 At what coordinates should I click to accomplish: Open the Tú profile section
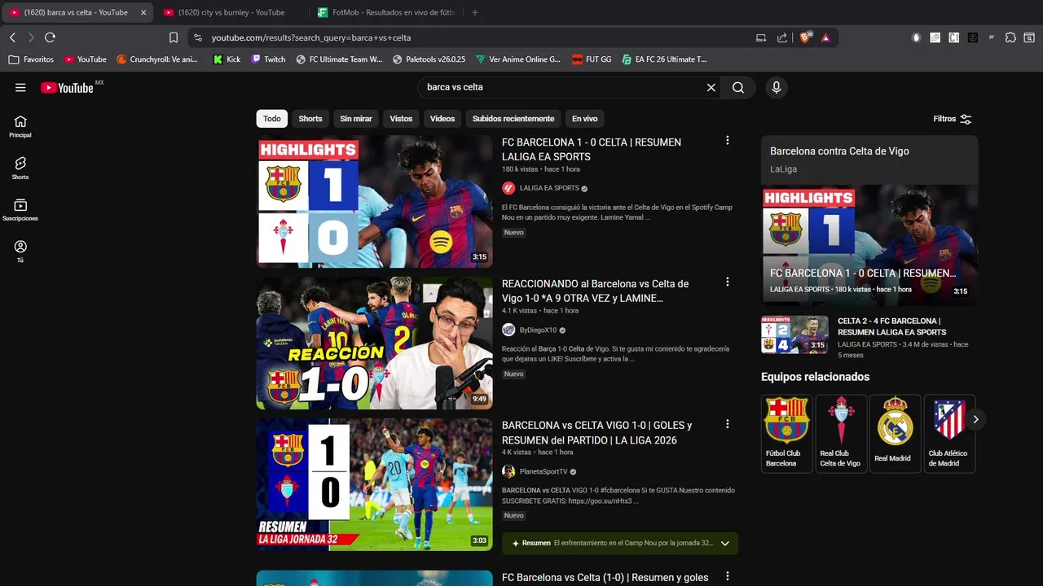pos(20,251)
